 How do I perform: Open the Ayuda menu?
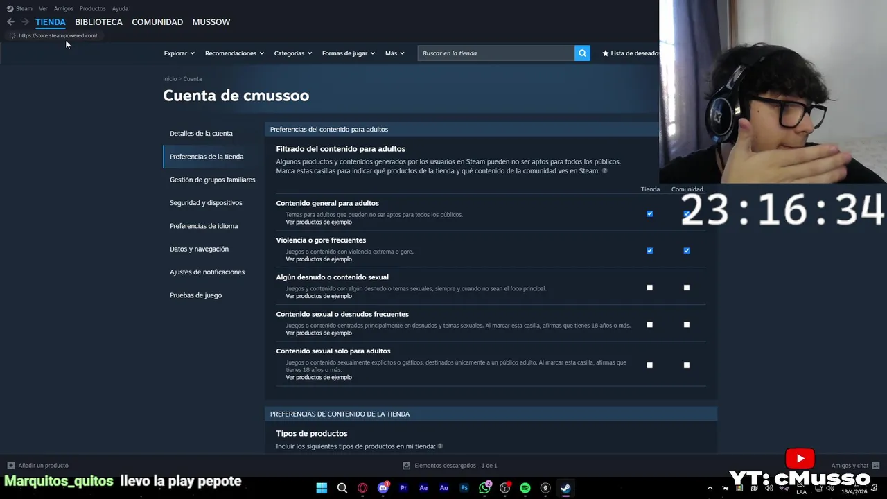(x=120, y=8)
